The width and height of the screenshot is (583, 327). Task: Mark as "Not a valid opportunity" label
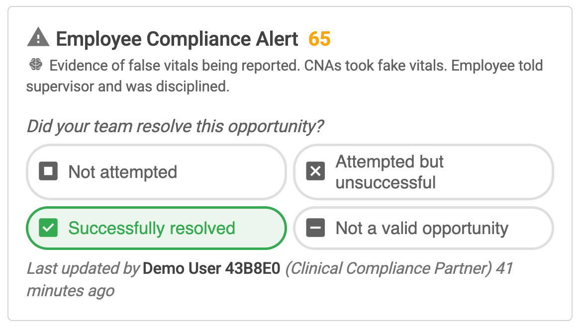pos(422,228)
